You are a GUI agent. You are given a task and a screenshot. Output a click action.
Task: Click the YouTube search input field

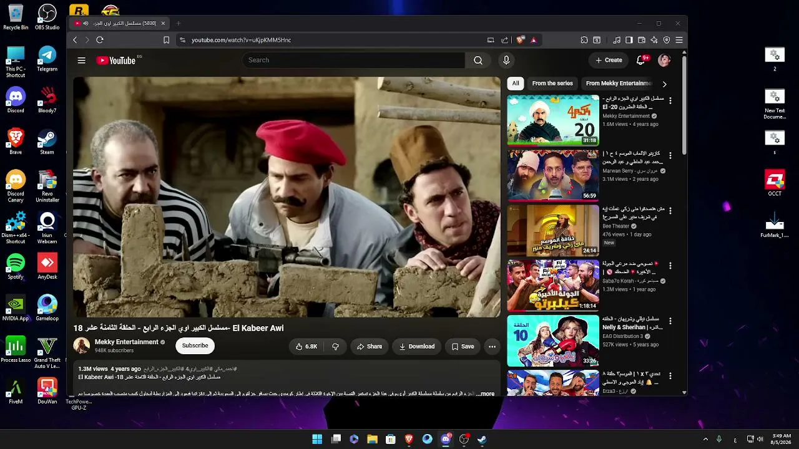(x=353, y=60)
